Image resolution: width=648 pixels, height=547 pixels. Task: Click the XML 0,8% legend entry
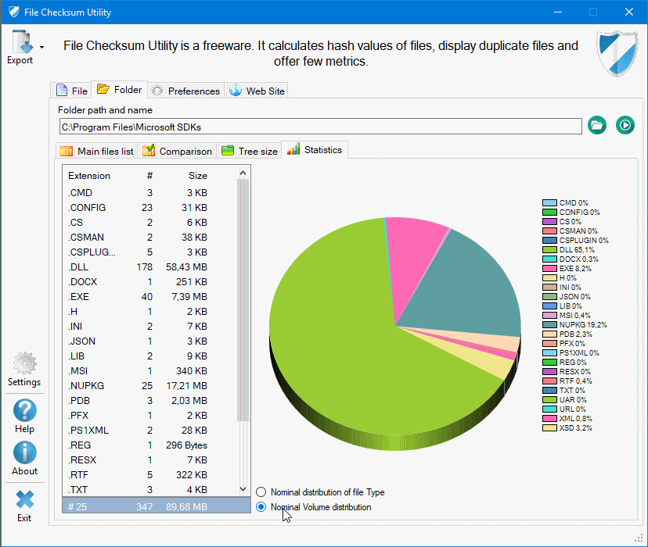(x=567, y=419)
